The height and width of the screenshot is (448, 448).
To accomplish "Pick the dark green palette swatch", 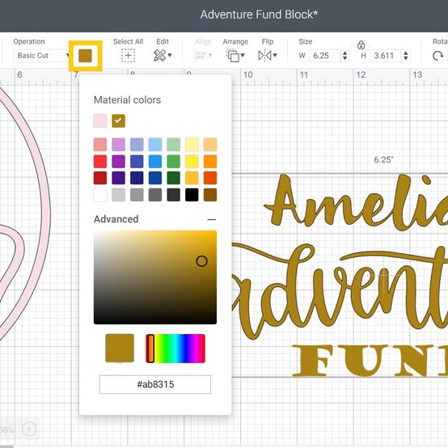I will (173, 178).
